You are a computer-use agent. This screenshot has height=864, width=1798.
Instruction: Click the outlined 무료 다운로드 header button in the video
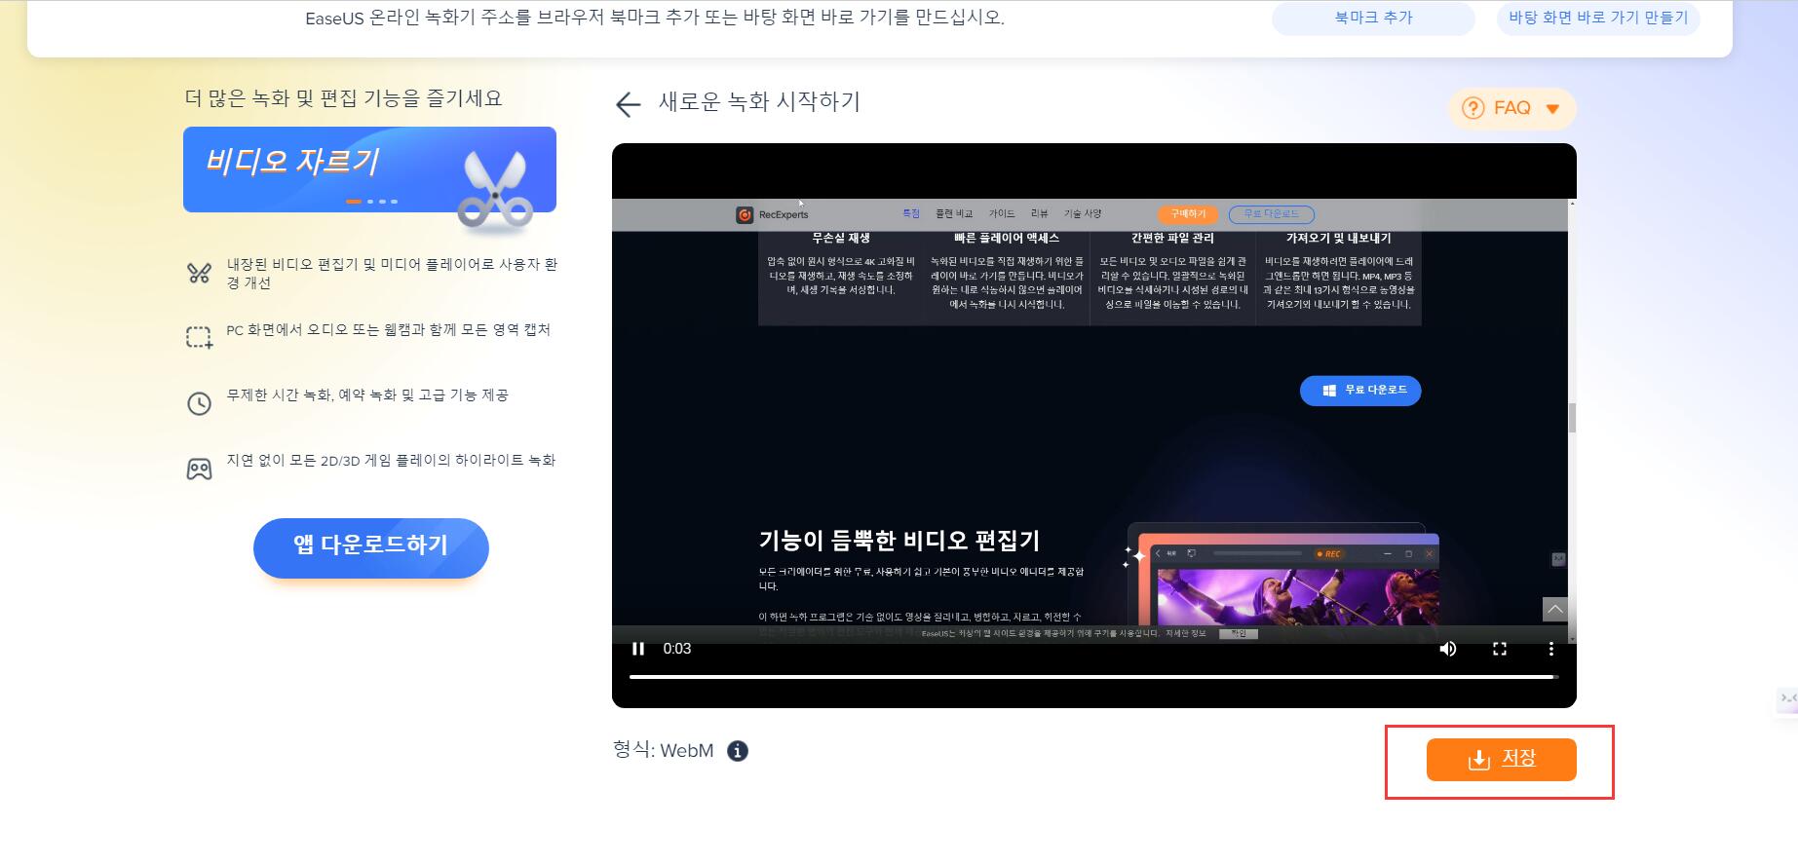click(x=1272, y=214)
